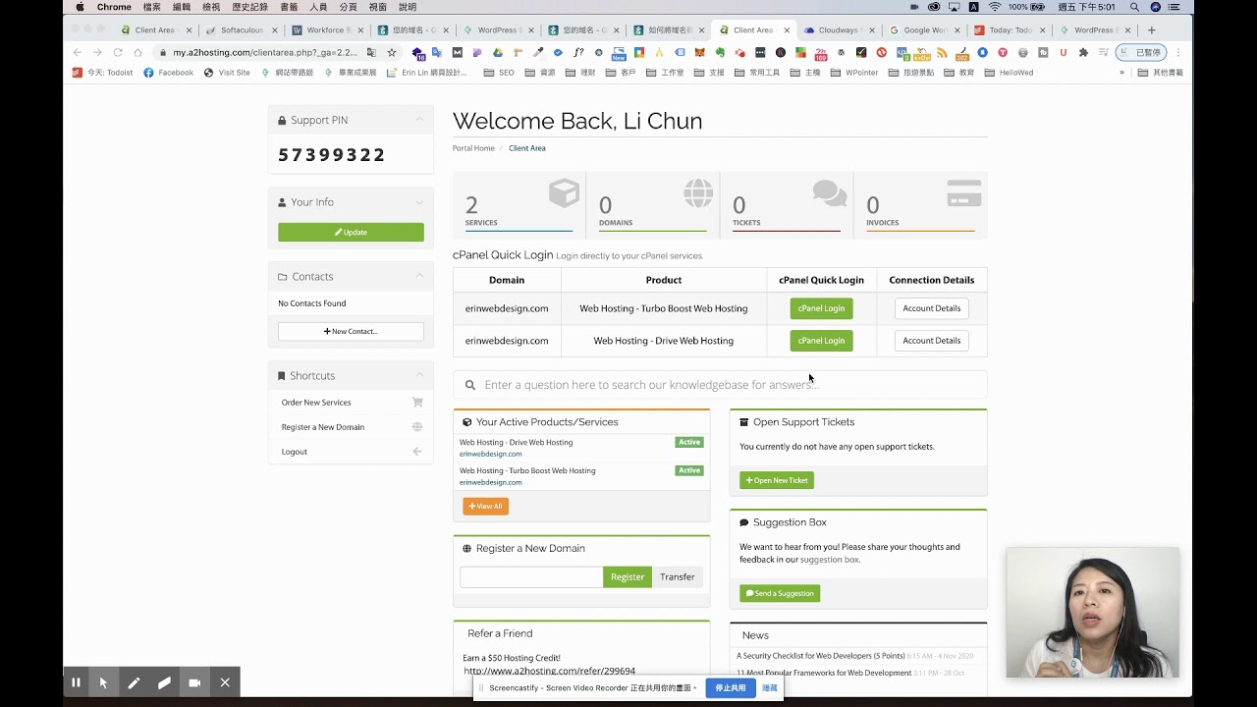Screen dimensions: 1257x707
Task: Select the Screencastify pointer tool
Action: click(x=103, y=682)
